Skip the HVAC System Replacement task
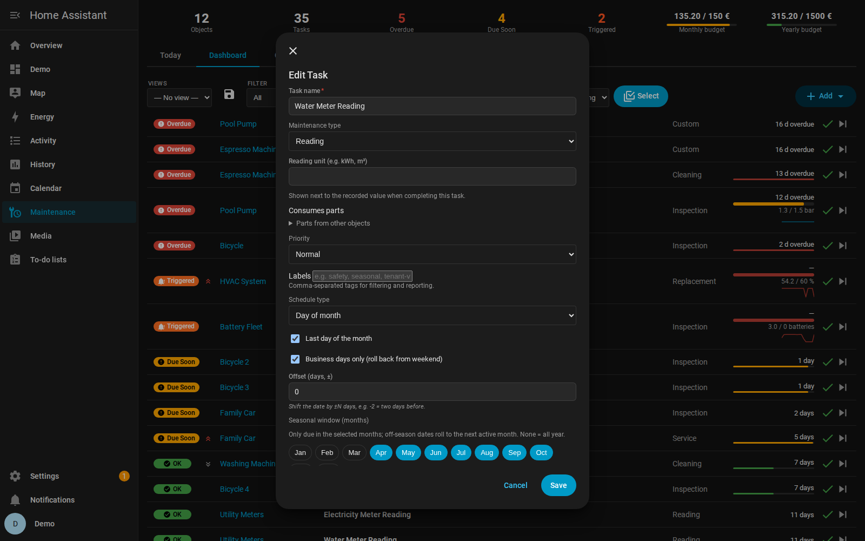Image resolution: width=865 pixels, height=541 pixels. 843,281
